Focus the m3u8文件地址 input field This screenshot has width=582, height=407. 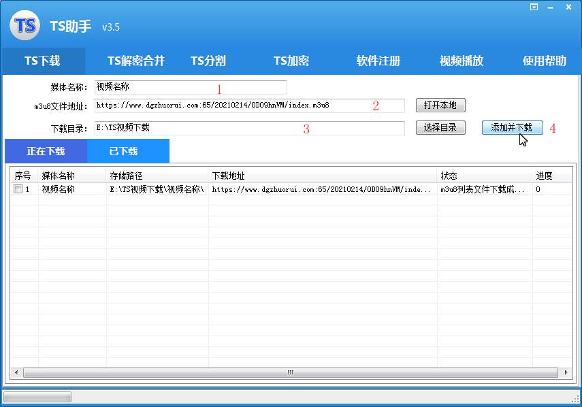point(249,105)
